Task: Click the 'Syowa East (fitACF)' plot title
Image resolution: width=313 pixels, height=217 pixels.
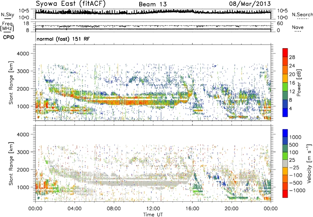Action: tap(70, 4)
